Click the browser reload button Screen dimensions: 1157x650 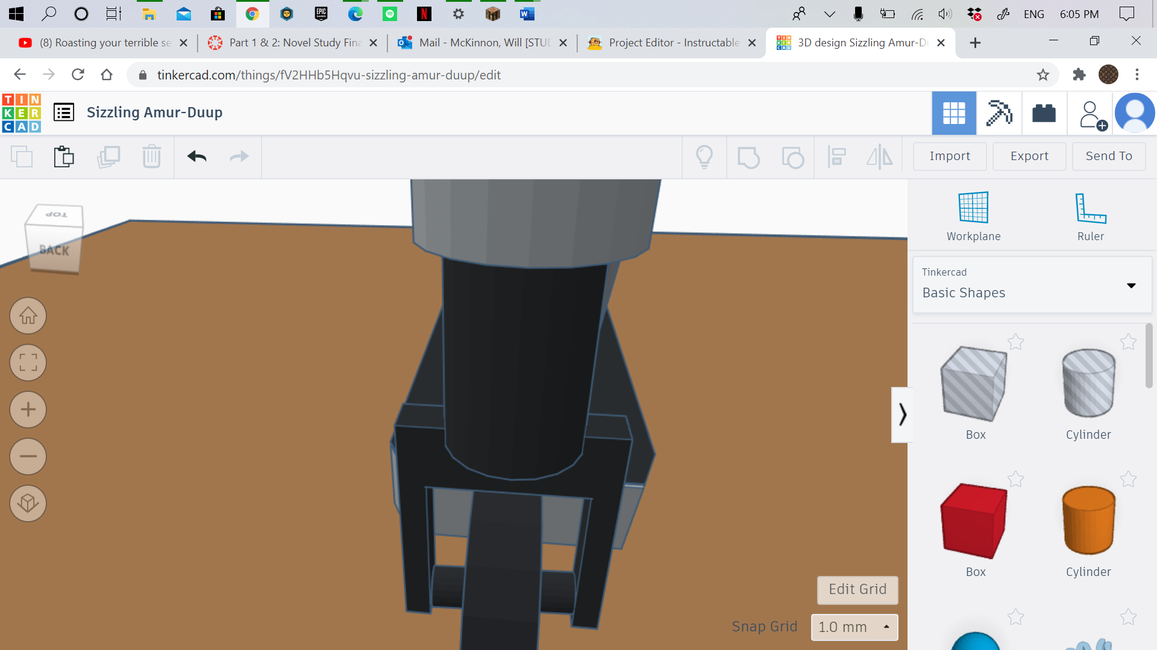[78, 75]
